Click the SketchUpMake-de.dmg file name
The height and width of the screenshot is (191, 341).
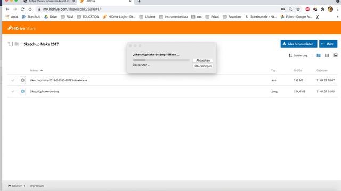tap(45, 91)
